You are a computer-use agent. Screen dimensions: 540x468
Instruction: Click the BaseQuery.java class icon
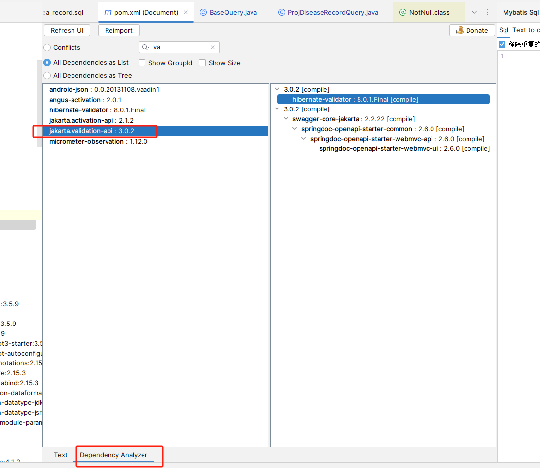(x=203, y=12)
